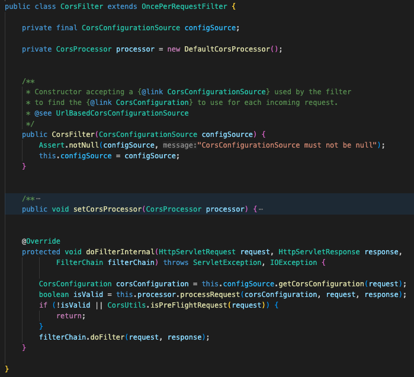Image resolution: width=414 pixels, height=377 pixels.
Task: Click isPreFlightRequest method call
Action: coord(188,305)
